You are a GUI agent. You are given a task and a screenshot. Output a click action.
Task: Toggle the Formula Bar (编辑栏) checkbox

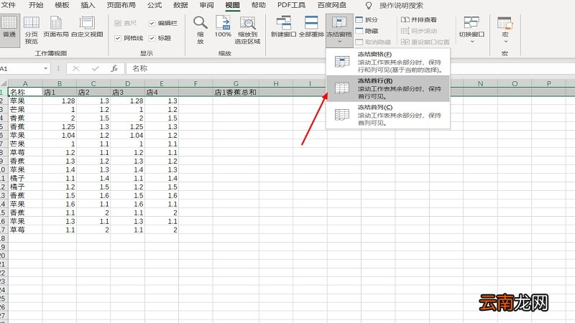[152, 23]
